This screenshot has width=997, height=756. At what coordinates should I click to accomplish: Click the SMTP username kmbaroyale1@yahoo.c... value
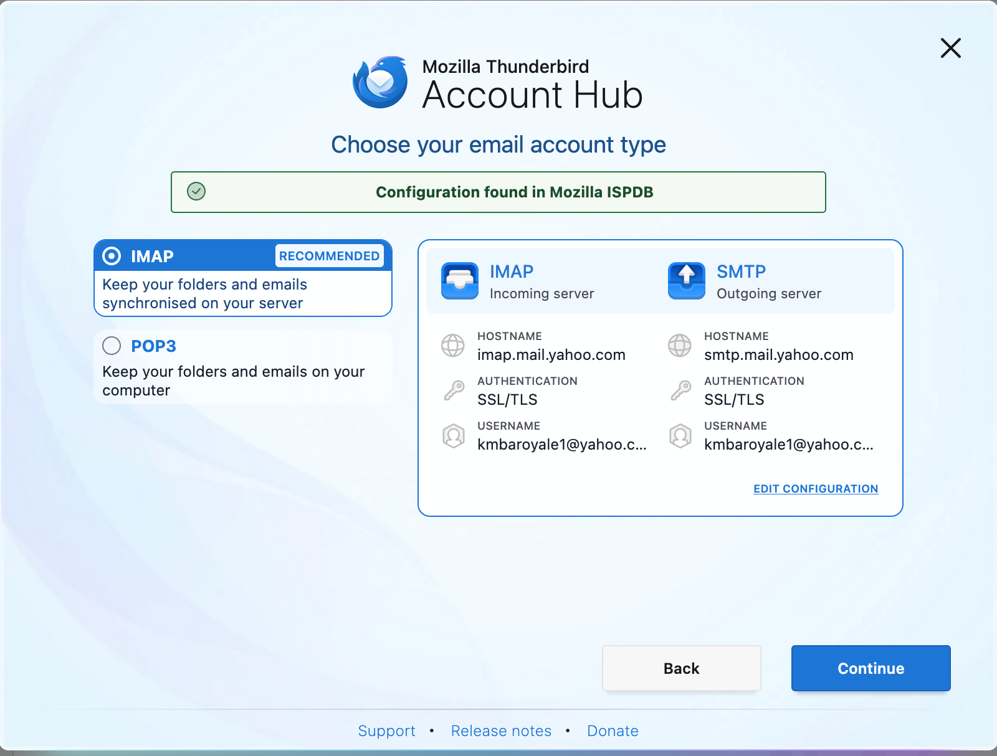(789, 445)
